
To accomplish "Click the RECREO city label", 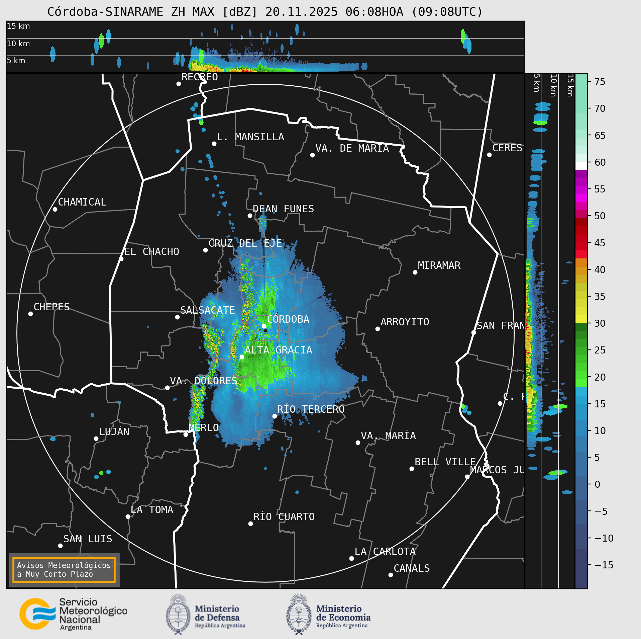I will click(x=200, y=77).
